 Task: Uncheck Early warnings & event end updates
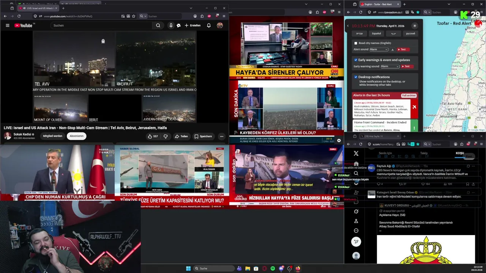356,60
